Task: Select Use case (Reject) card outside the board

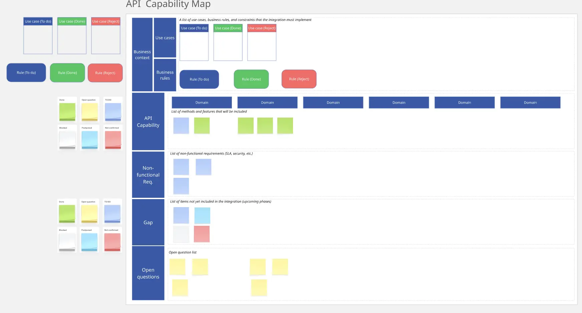Action: pos(106,36)
